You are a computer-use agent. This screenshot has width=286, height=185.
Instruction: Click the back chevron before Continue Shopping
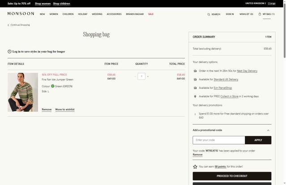click(8, 25)
